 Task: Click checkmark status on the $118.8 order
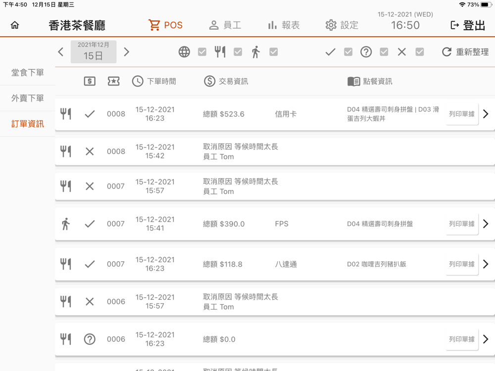pos(90,264)
